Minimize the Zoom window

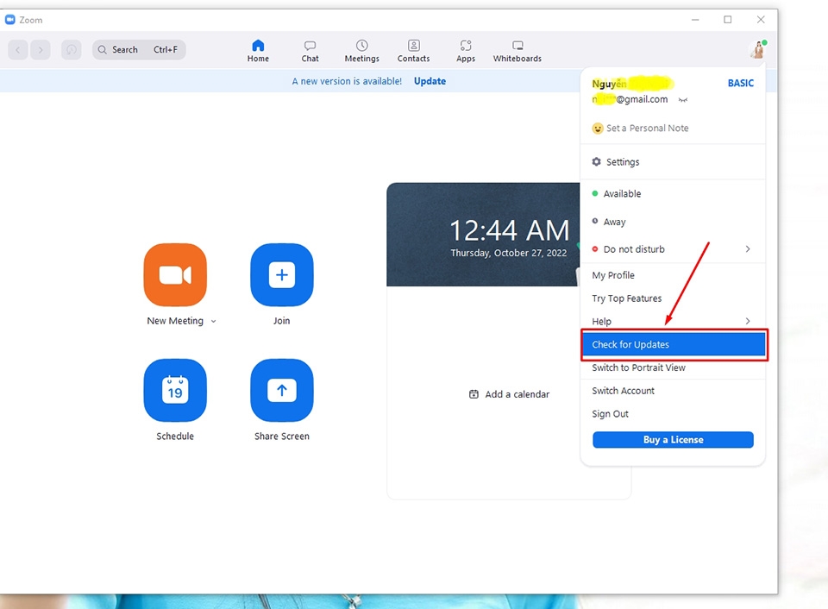(x=695, y=20)
